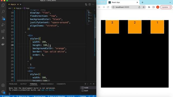This screenshot has width=173, height=97.
Task: Share this page from address bar
Action: point(139,7)
